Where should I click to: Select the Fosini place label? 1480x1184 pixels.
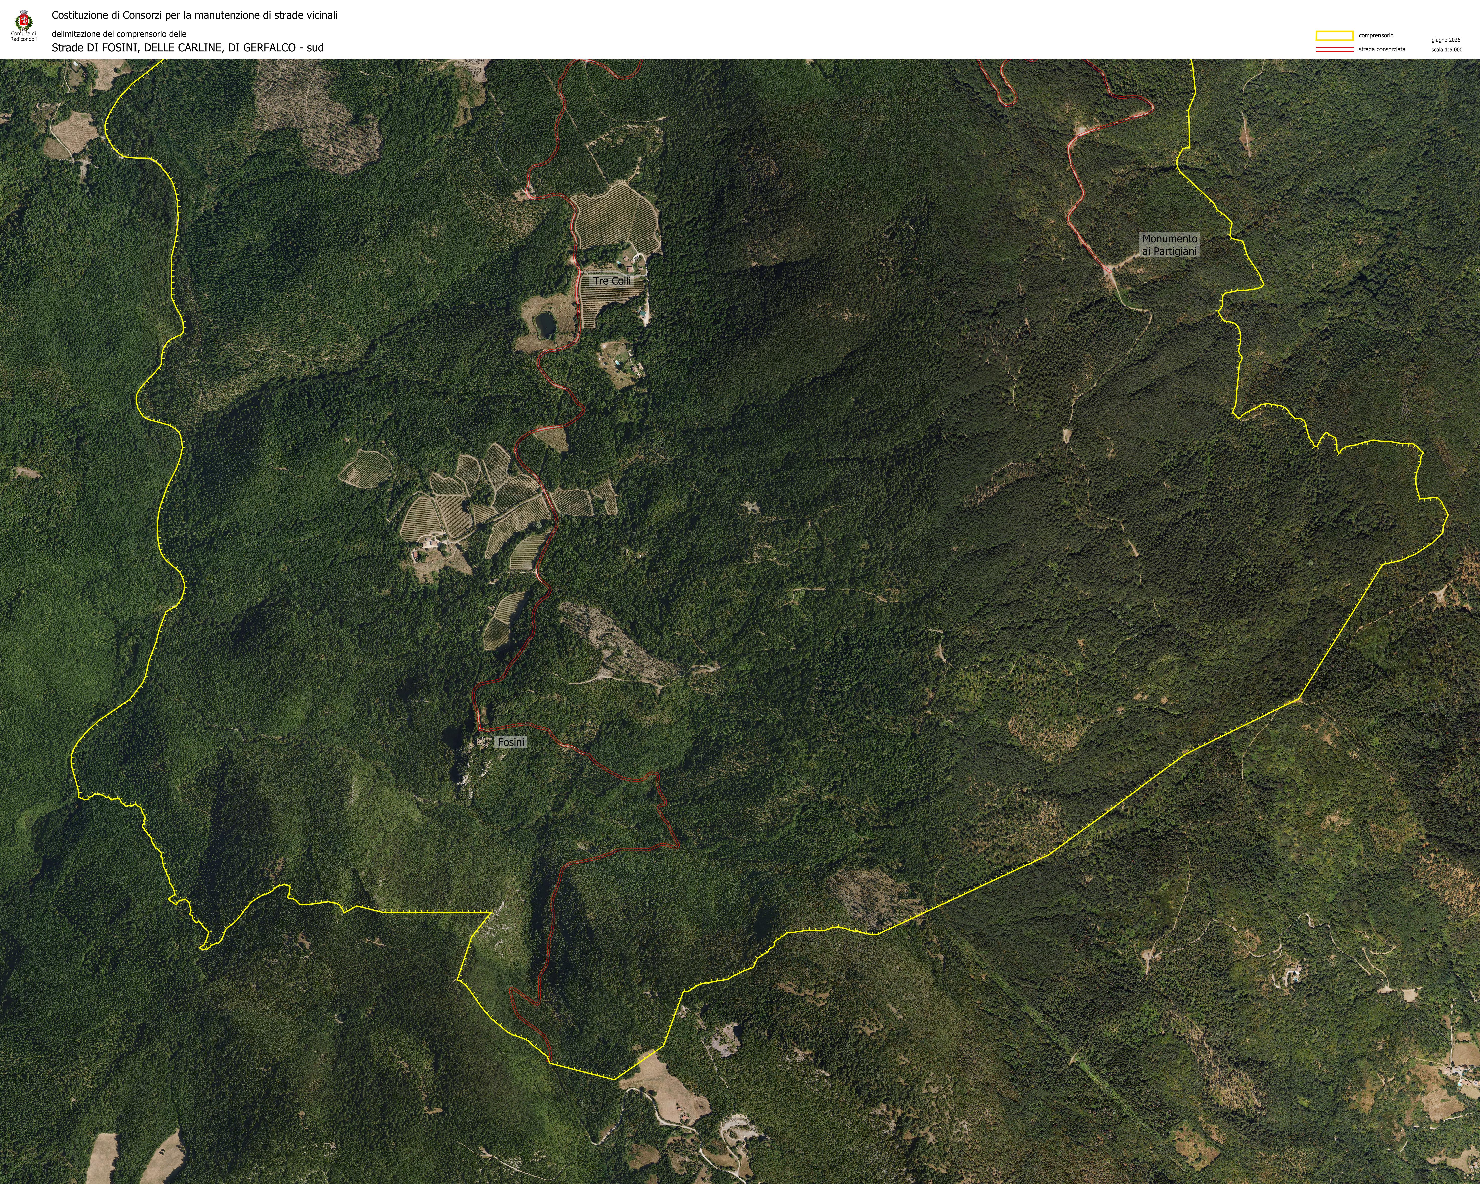click(x=511, y=742)
